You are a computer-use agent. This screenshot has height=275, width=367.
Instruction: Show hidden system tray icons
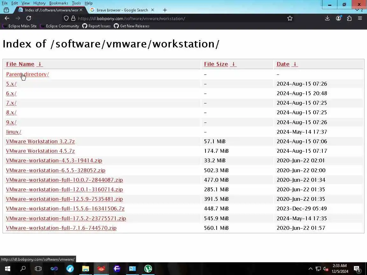(311, 269)
